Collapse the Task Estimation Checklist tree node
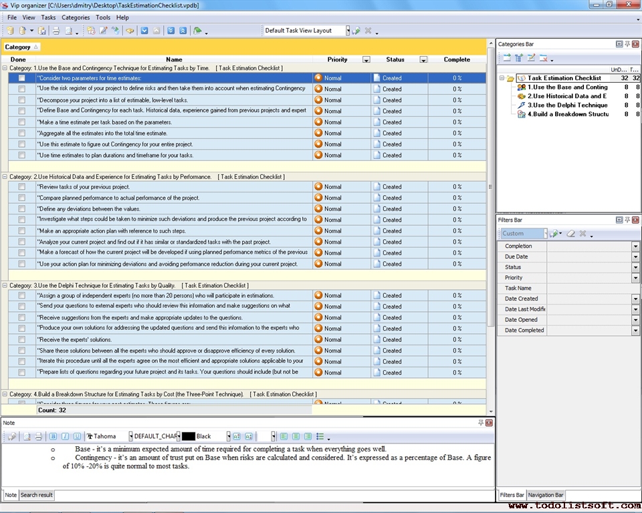Image resolution: width=642 pixels, height=513 pixels. pos(502,78)
